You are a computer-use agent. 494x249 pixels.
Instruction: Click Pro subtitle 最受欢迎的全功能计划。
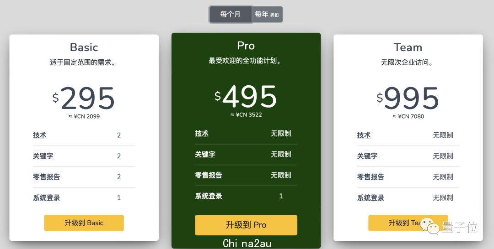coord(246,61)
